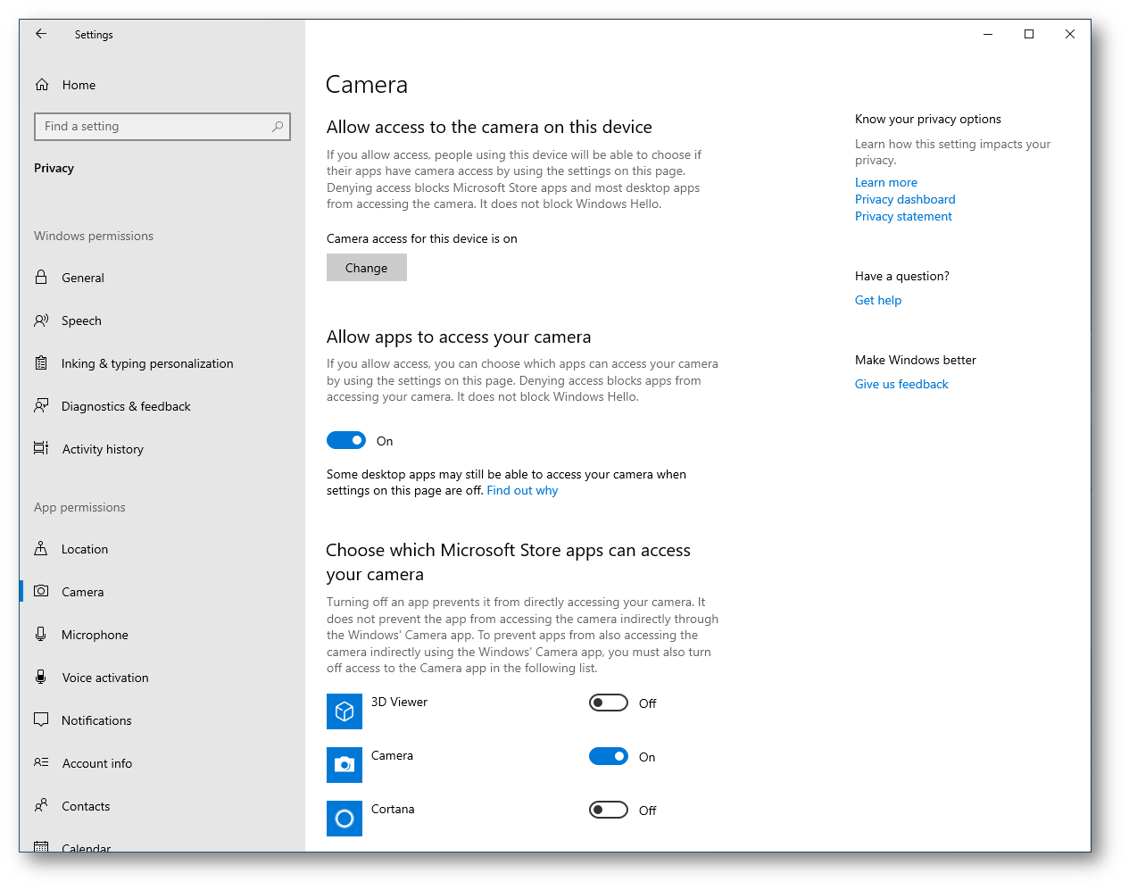Viewport: 1129px width, 890px height.
Task: Click 'Camera access for this device is on'
Action: [x=422, y=238]
